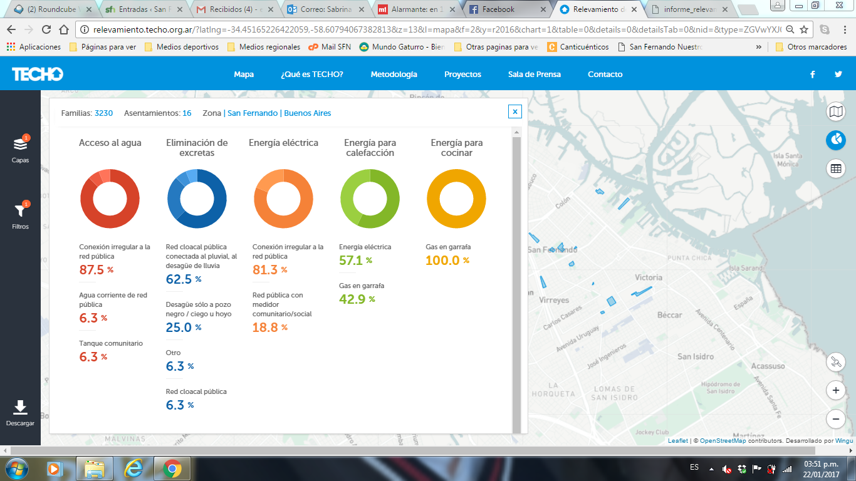Screen dimensions: 856x481
Task: Switch to map view icon
Action: pos(835,112)
